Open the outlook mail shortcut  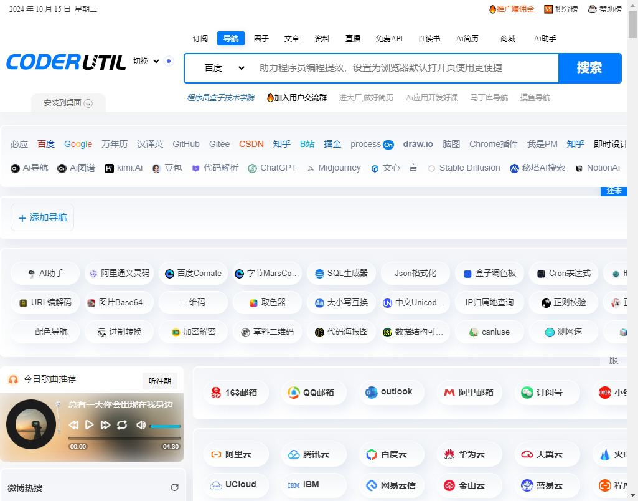(392, 393)
